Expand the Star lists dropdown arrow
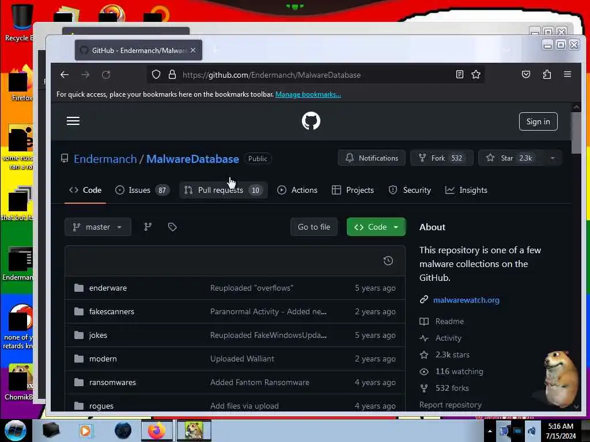 click(553, 158)
